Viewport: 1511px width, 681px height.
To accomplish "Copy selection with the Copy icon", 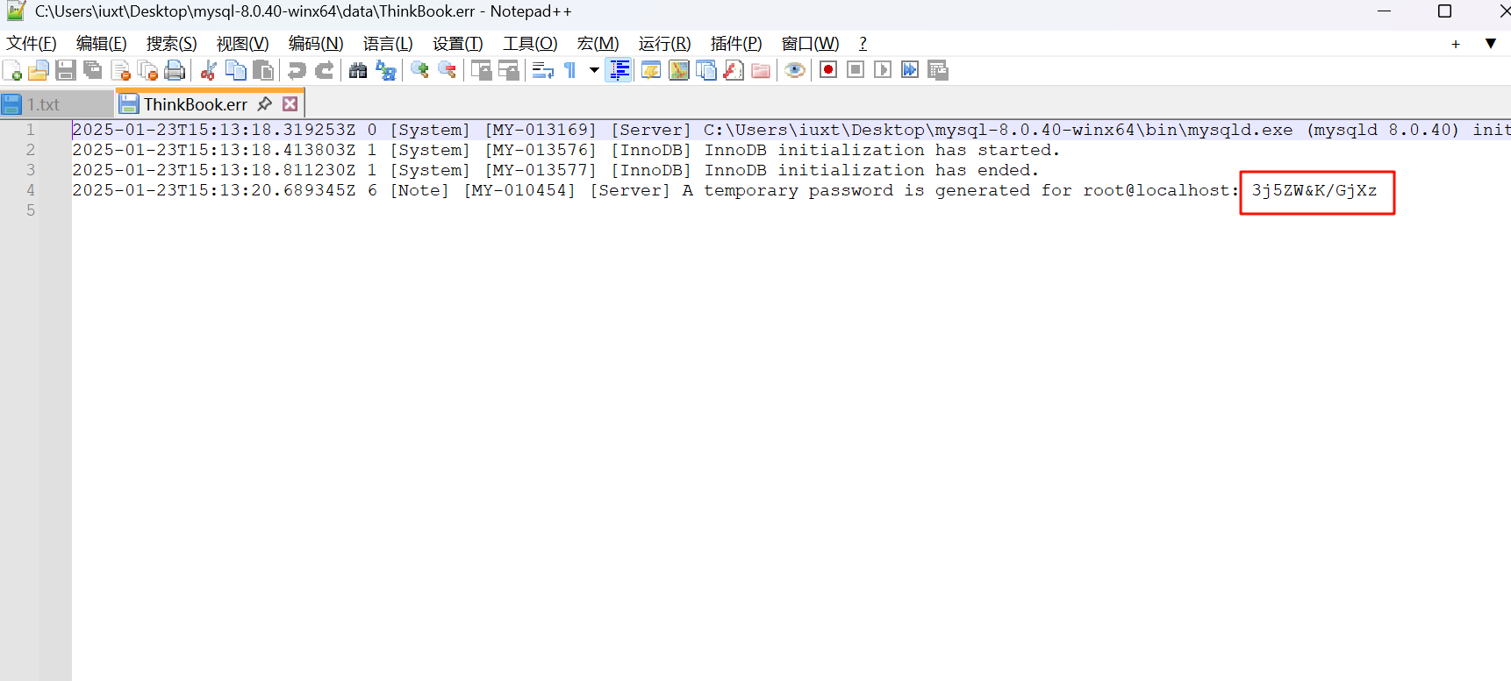I will (x=236, y=71).
